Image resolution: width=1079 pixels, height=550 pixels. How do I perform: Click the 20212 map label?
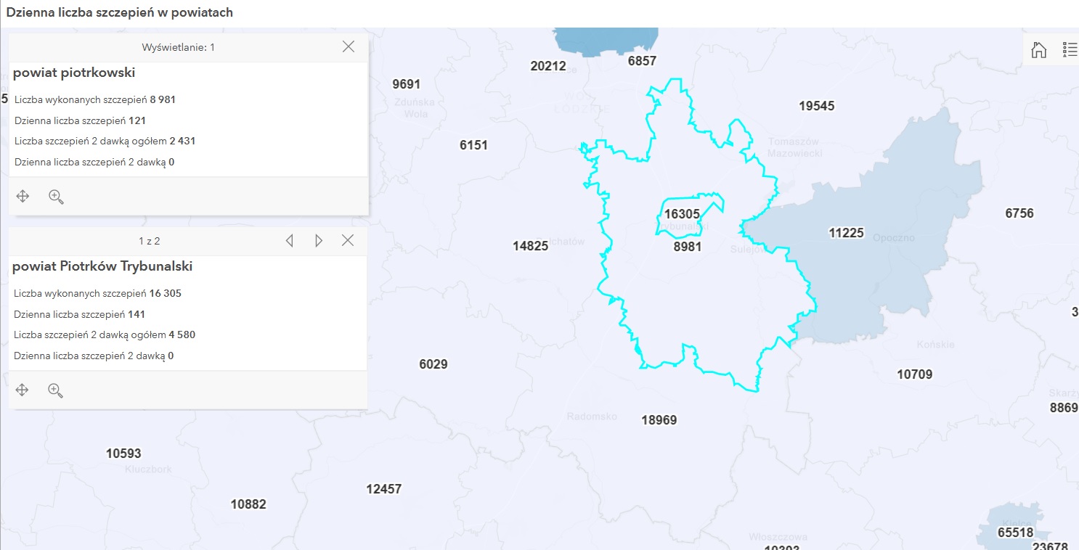(547, 66)
